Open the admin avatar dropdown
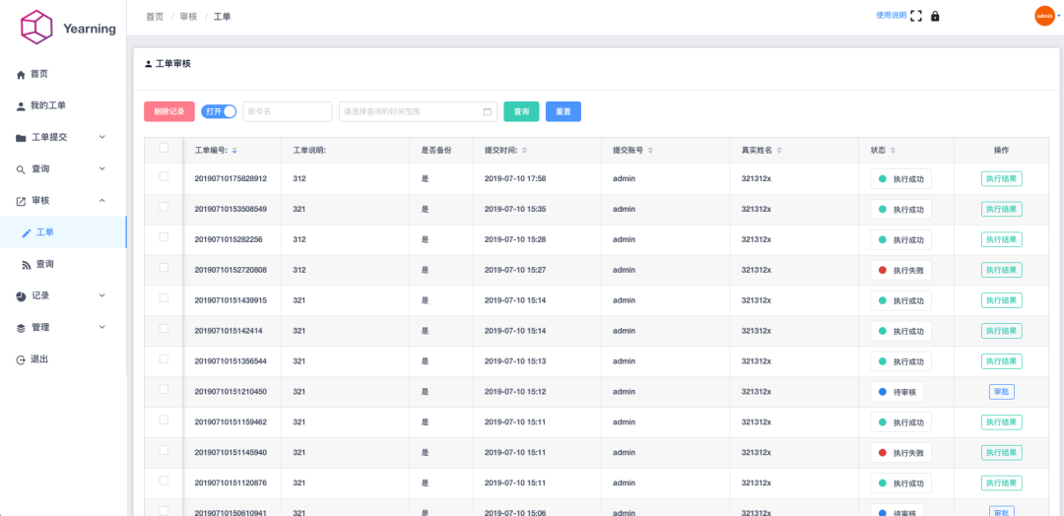Viewport: 1064px width, 516px height. [1045, 16]
